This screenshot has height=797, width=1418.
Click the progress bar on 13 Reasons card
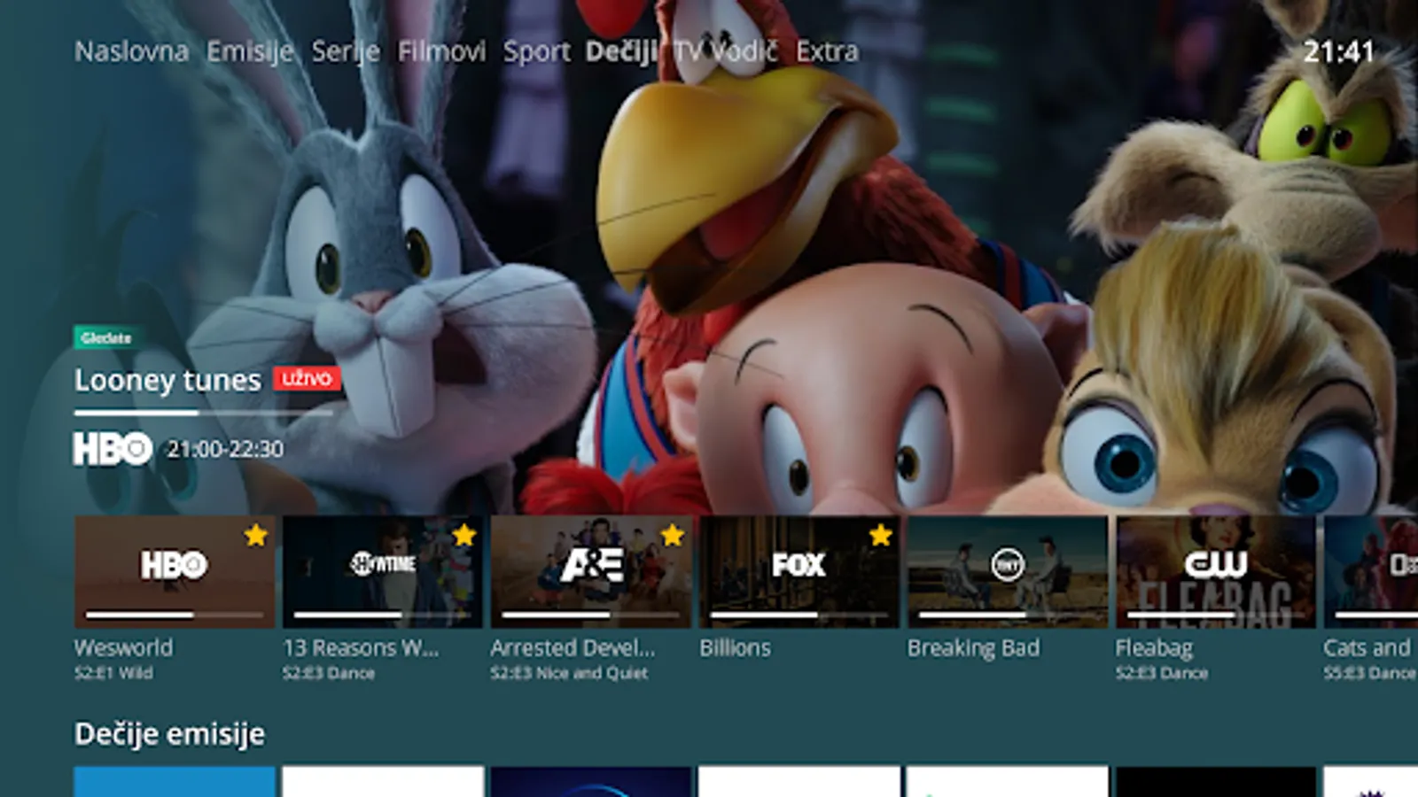tap(383, 615)
